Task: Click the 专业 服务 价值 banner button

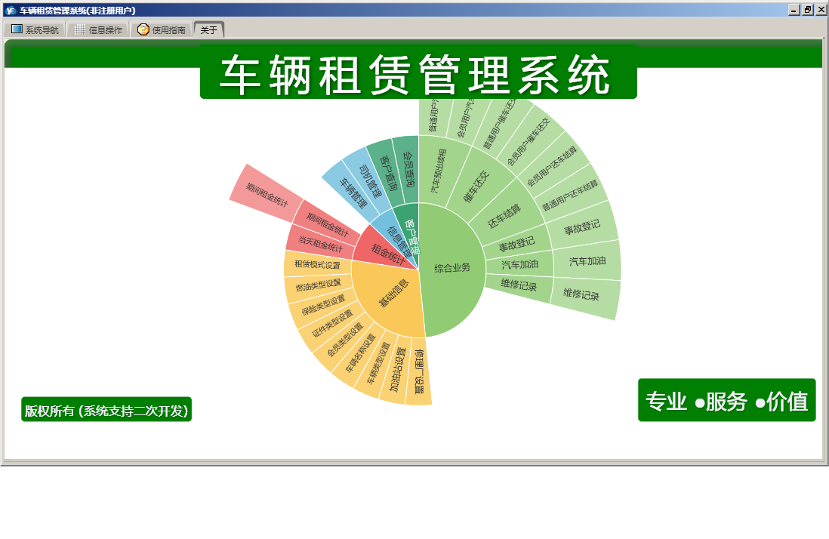Action: point(726,401)
